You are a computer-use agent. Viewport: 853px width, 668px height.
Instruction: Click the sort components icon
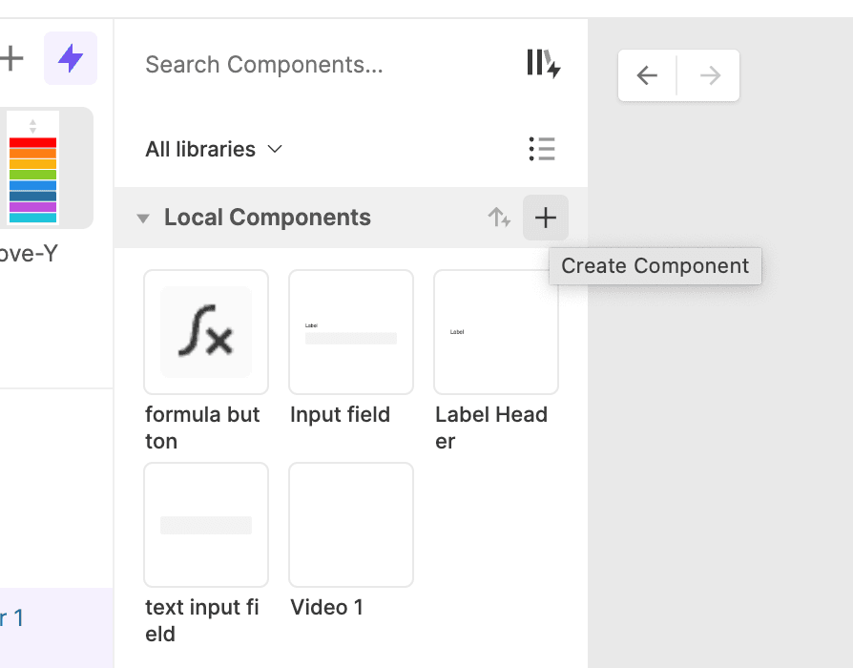click(x=499, y=218)
